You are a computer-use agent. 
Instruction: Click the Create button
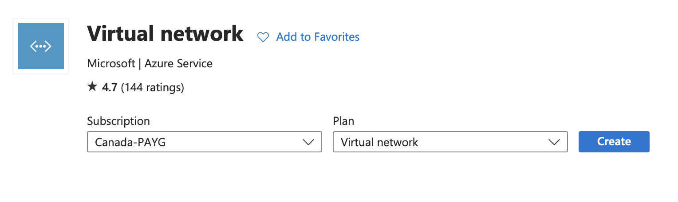[x=614, y=142]
